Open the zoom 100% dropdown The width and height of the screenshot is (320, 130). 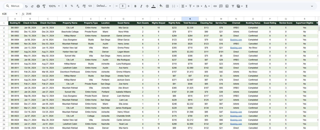pos(54,6)
